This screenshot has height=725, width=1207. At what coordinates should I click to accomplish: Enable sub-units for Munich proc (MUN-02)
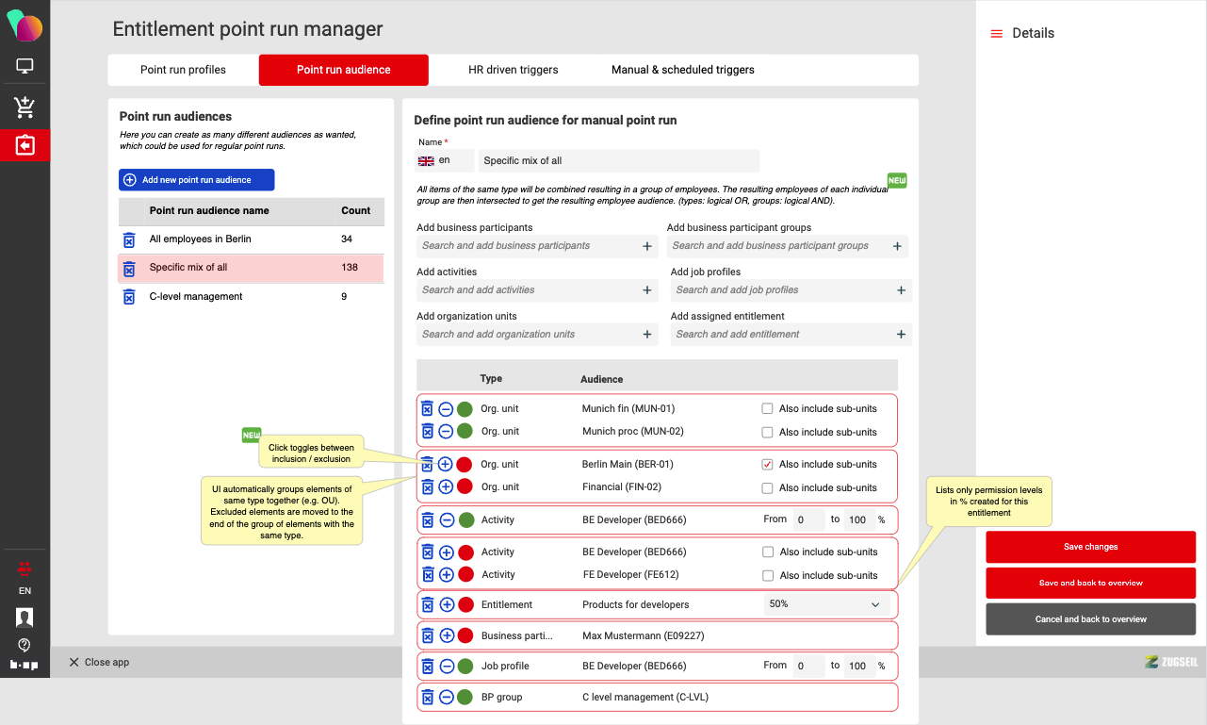pyautogui.click(x=767, y=433)
